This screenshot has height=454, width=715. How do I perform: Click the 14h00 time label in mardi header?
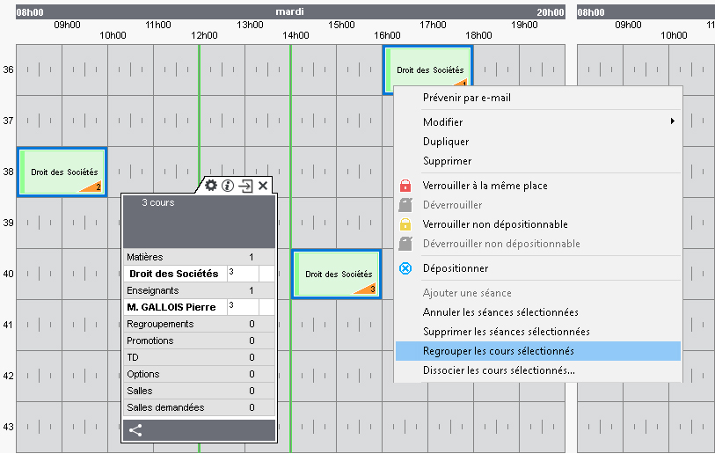296,35
